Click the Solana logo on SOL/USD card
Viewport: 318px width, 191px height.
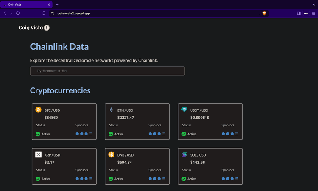click(184, 154)
